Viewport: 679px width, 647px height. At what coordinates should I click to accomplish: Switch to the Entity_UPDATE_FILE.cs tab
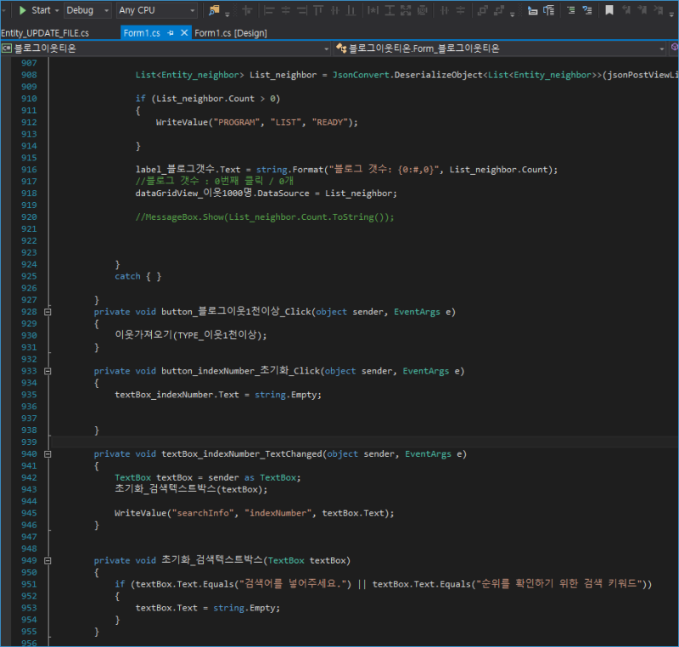pyautogui.click(x=45, y=33)
